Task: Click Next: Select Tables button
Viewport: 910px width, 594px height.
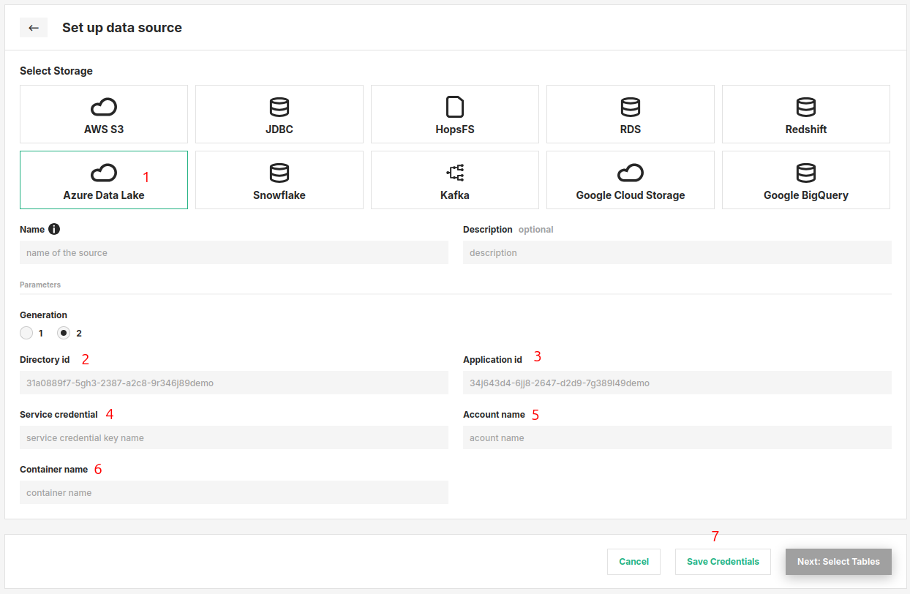Action: (x=838, y=562)
